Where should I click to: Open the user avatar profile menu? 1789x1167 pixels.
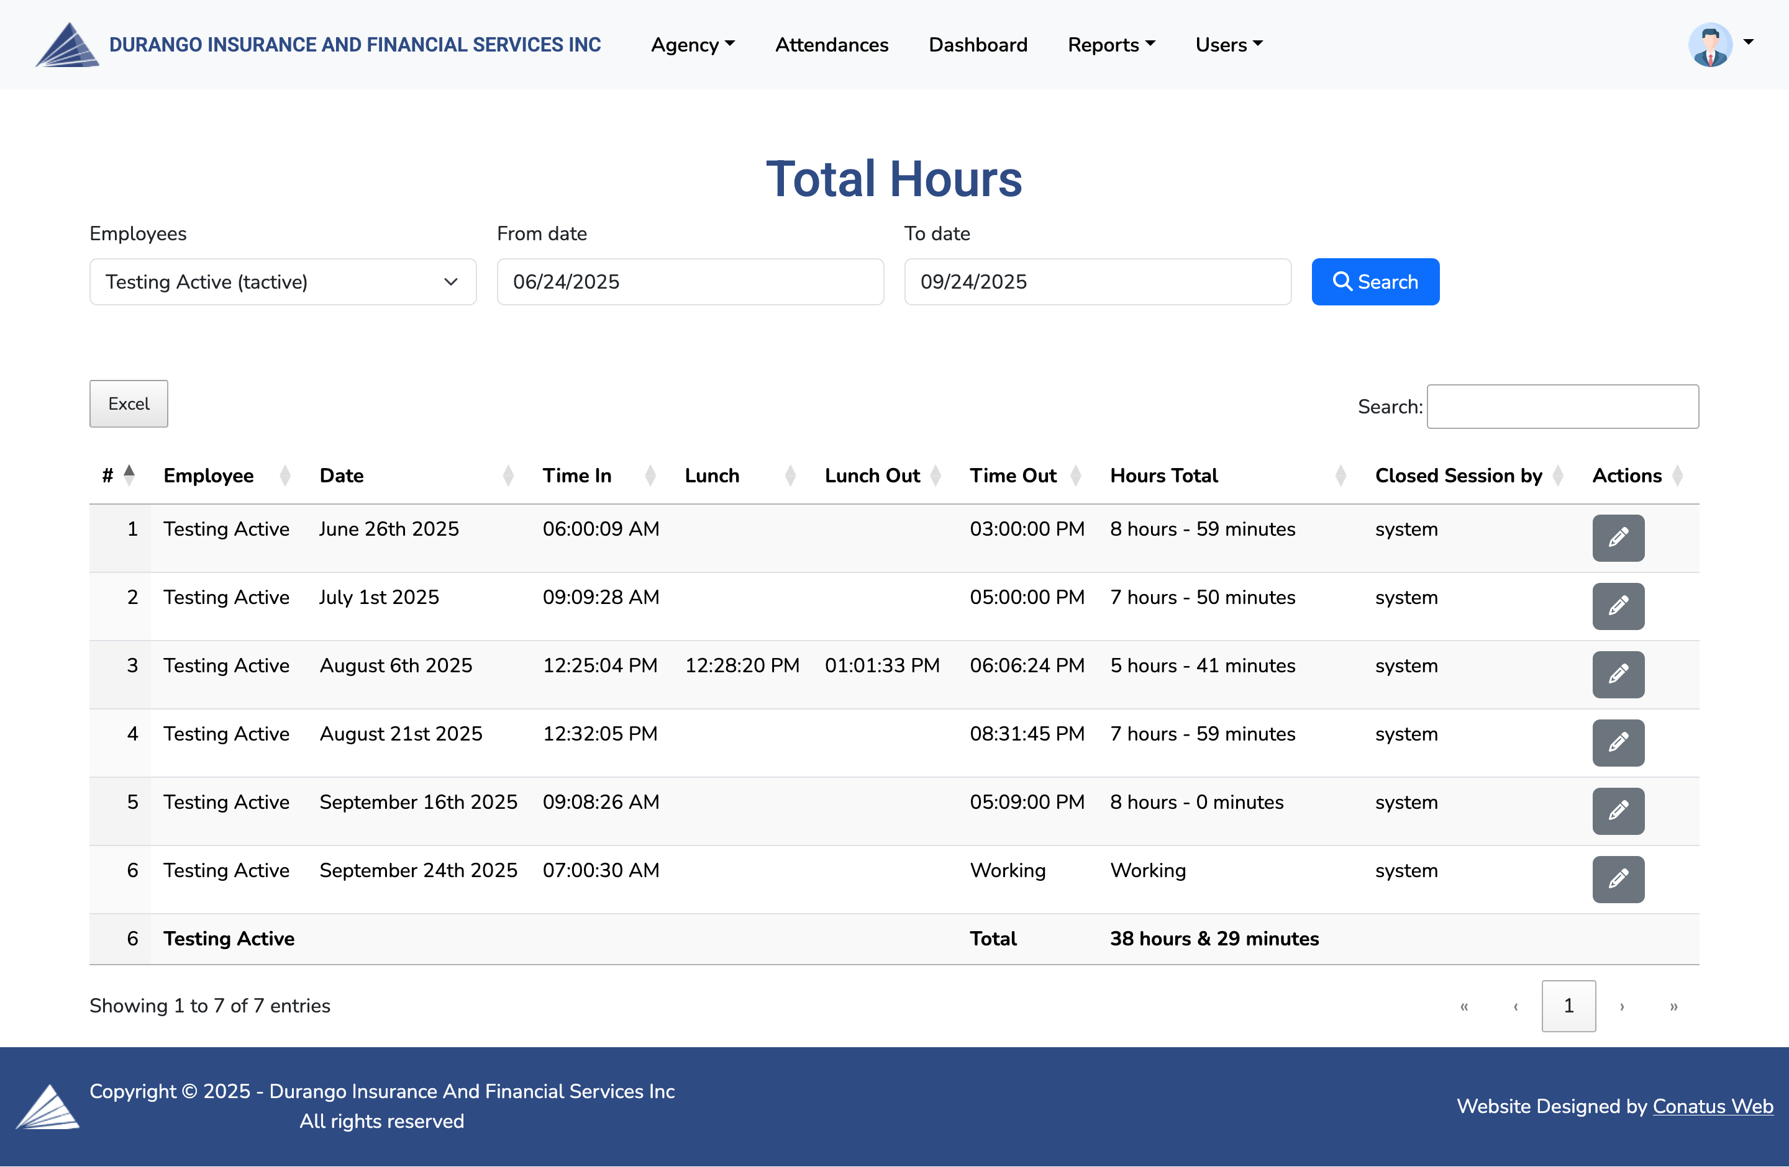[1719, 45]
